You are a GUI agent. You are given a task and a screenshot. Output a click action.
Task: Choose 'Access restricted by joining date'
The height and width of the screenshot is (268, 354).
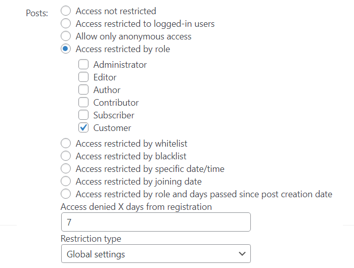[x=66, y=182]
